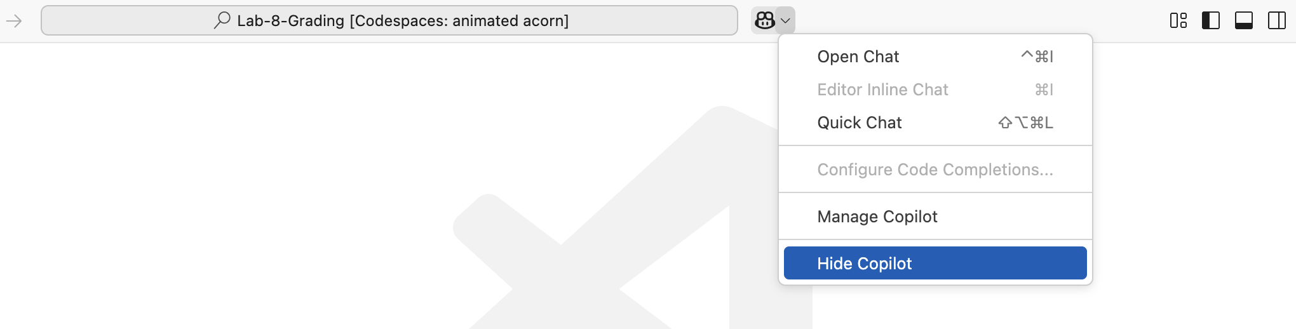Screen dimensions: 1296x329
Task: Click the Customize Layout icon
Action: click(x=1178, y=21)
